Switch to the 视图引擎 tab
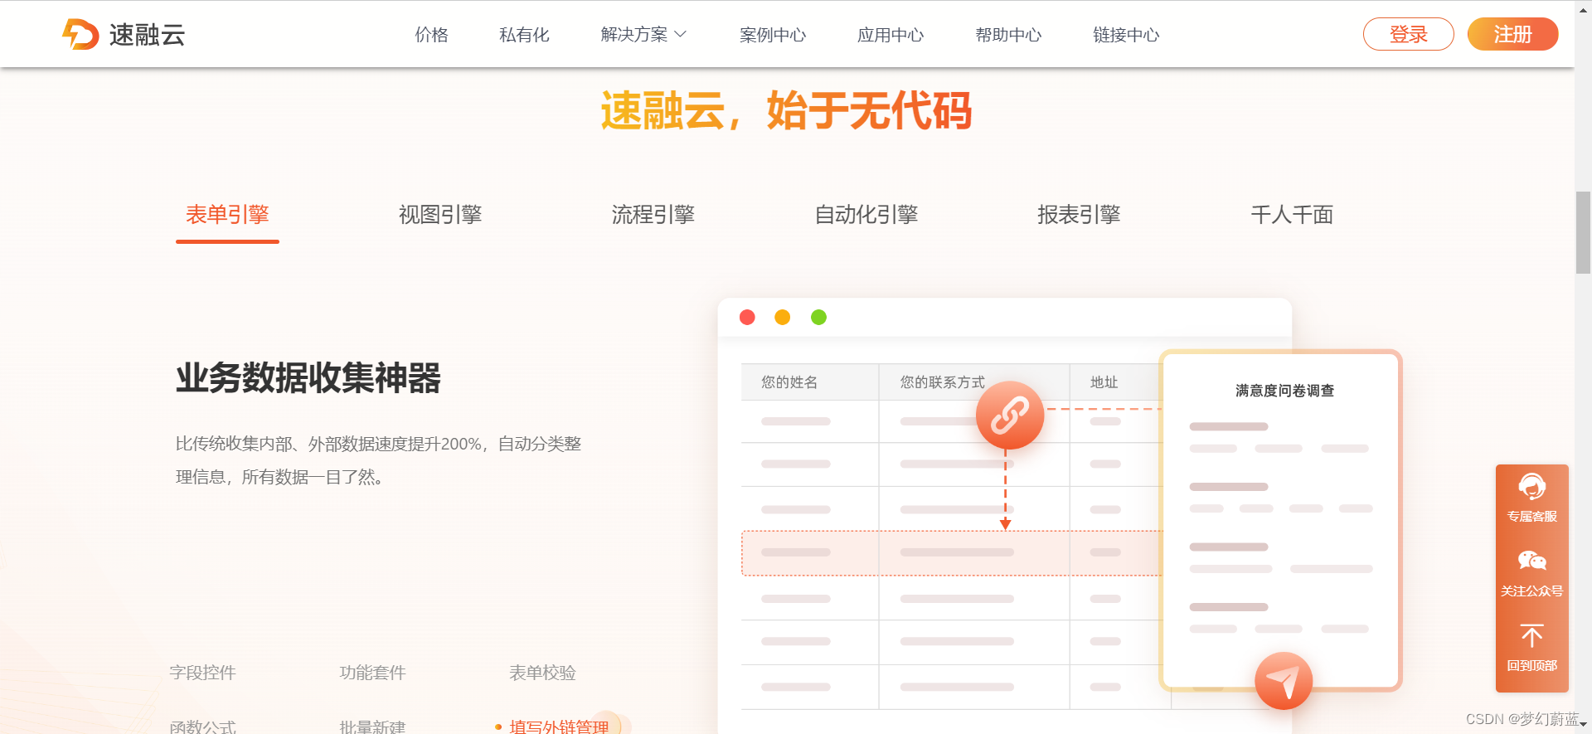This screenshot has height=734, width=1592. 440,215
